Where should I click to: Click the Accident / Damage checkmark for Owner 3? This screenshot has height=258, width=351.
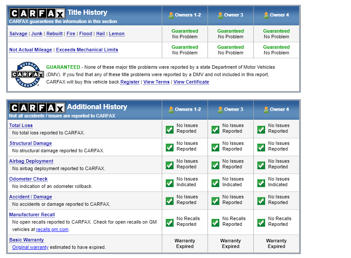point(215,201)
